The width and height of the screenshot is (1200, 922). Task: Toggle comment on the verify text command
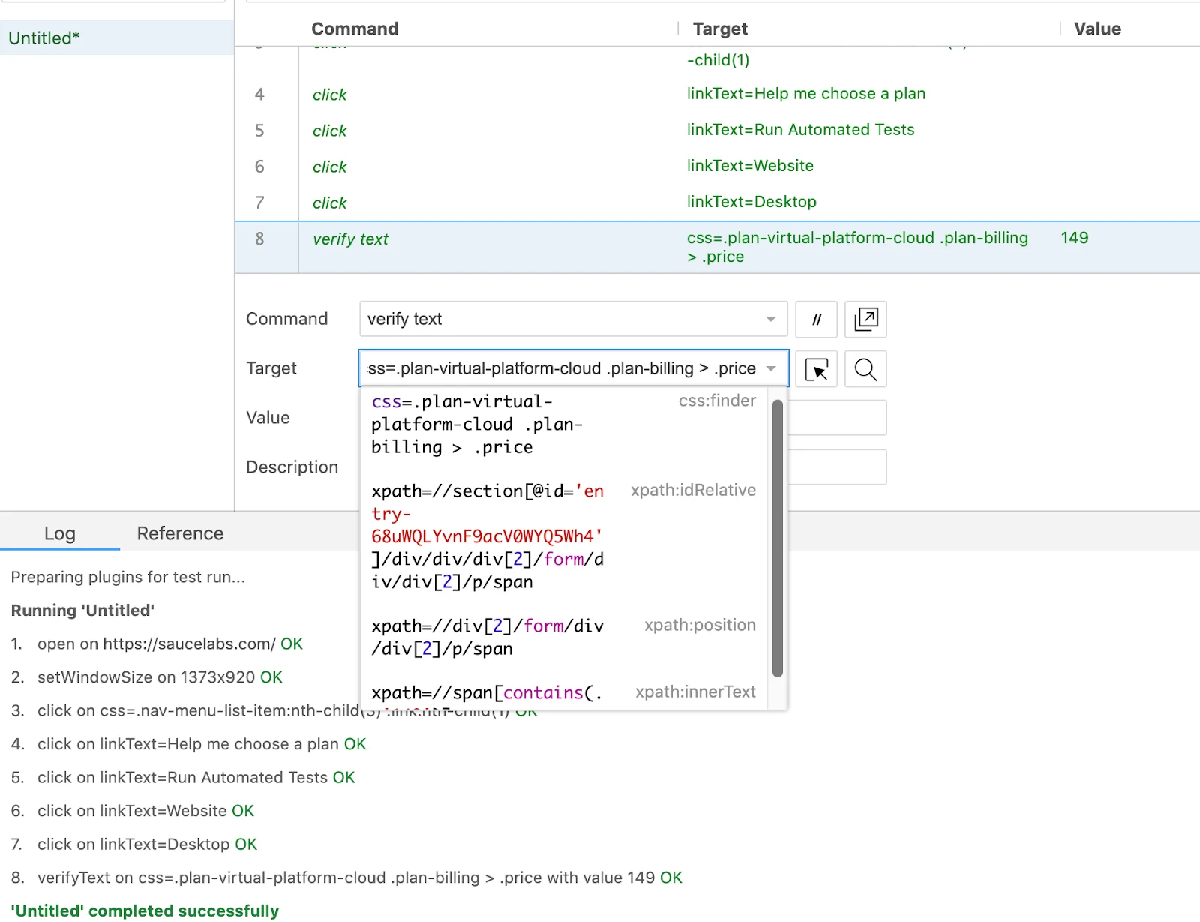pos(816,319)
